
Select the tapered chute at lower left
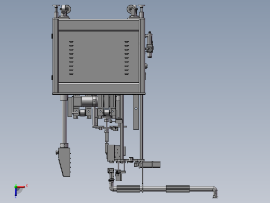tap(64, 162)
